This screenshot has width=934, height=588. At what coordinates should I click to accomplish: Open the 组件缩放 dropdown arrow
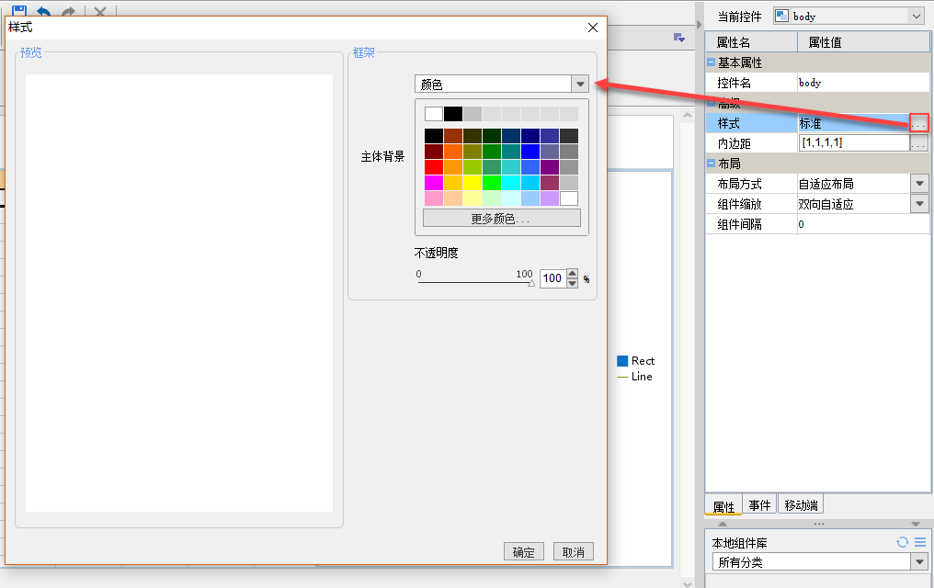point(919,204)
